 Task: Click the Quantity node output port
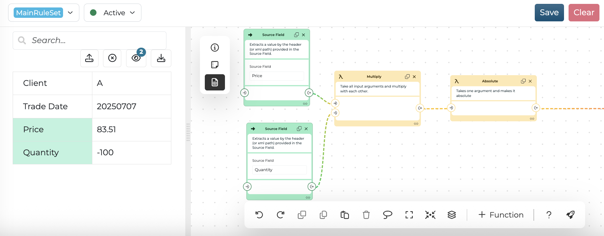[x=312, y=186]
